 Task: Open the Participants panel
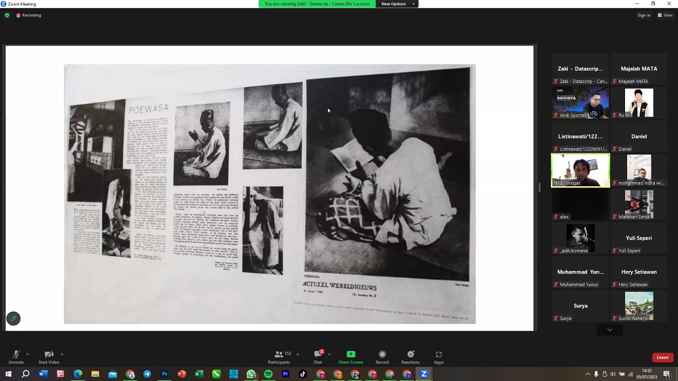click(279, 357)
